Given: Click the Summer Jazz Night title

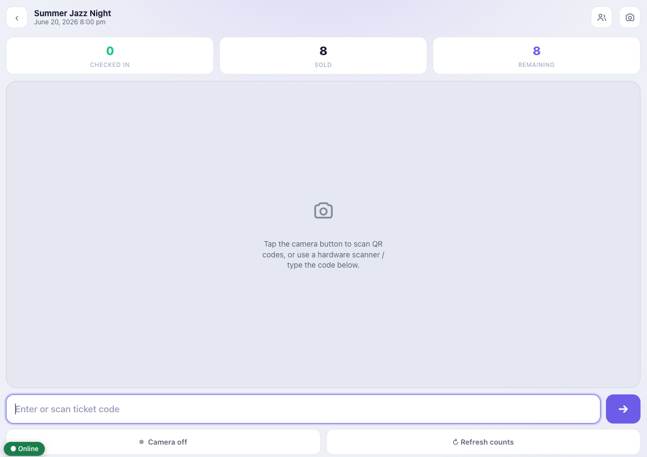Looking at the screenshot, I should point(72,13).
